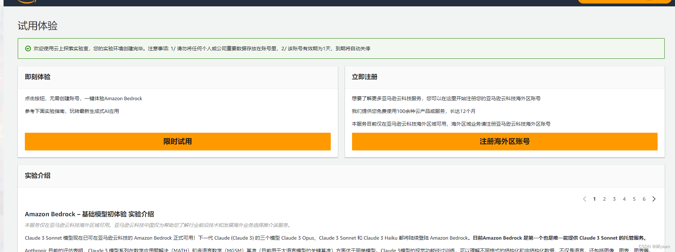
Task: Click the 限时试用 orange button
Action: click(177, 142)
